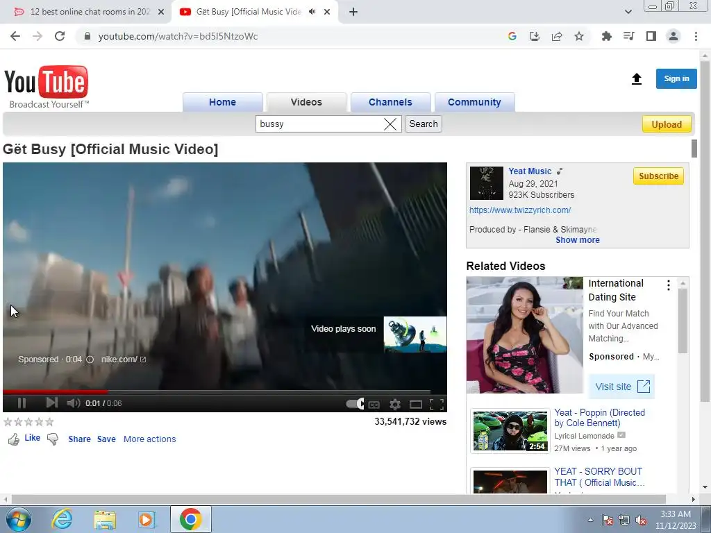
Task: Rate video with the fifth star
Action: click(49, 422)
